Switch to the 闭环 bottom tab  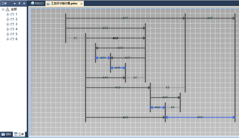[7, 134]
